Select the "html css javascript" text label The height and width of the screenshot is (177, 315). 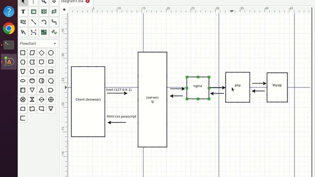[122, 117]
